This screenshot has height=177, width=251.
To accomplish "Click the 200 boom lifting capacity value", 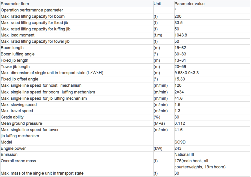I will click(178, 16).
